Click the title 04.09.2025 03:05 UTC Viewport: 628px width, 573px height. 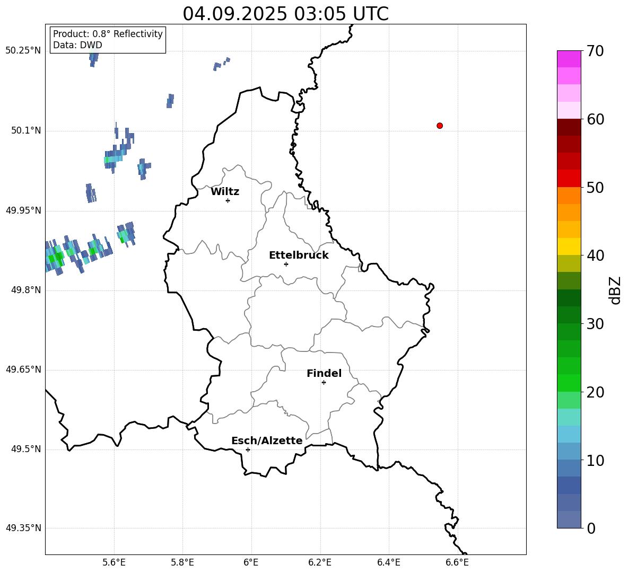[285, 14]
